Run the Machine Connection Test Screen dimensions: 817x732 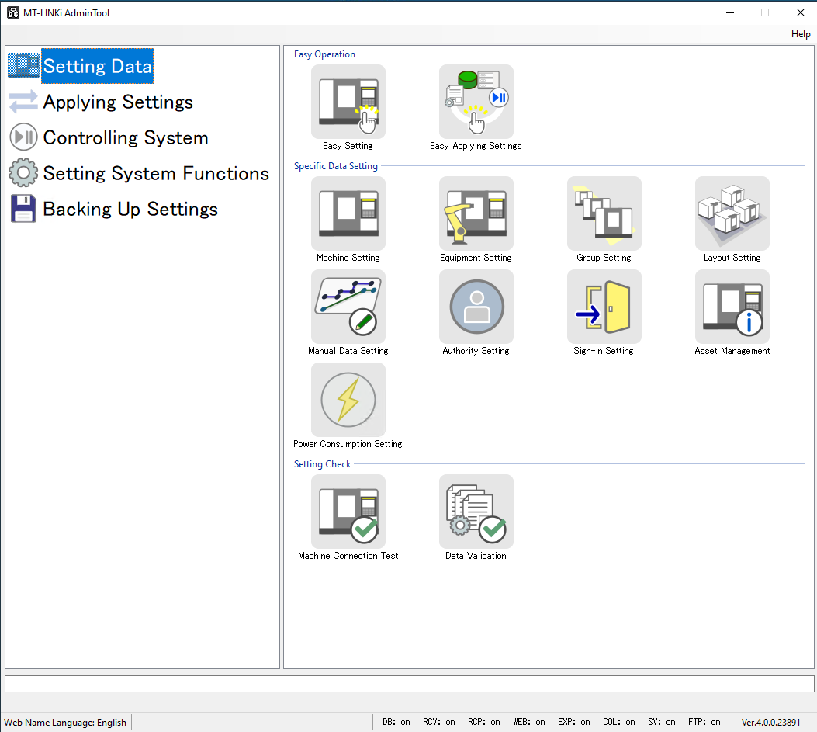348,512
